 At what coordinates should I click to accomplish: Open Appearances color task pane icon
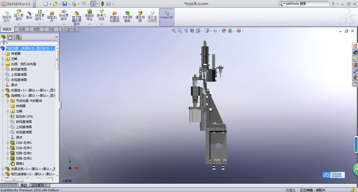point(355,77)
